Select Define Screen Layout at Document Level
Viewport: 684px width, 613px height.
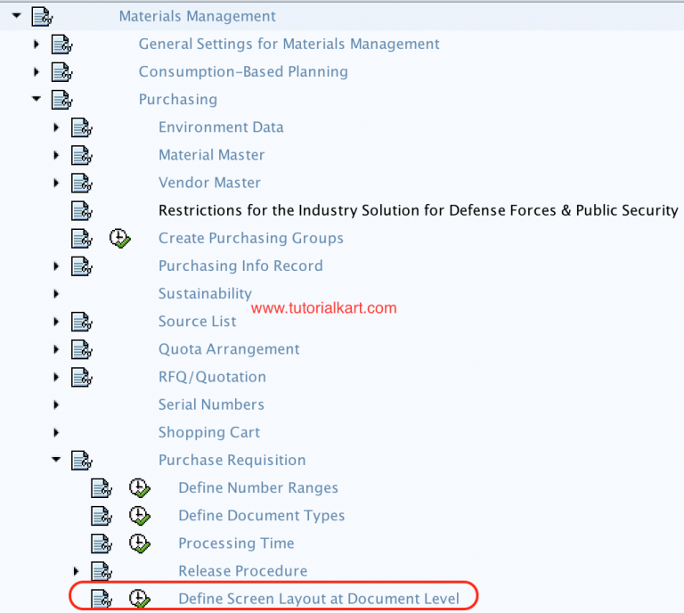point(319,599)
